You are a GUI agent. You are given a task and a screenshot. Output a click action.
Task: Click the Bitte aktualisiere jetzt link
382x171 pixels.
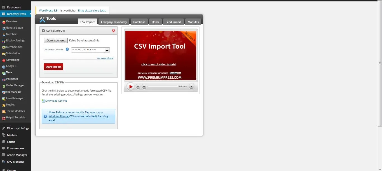pyautogui.click(x=92, y=11)
